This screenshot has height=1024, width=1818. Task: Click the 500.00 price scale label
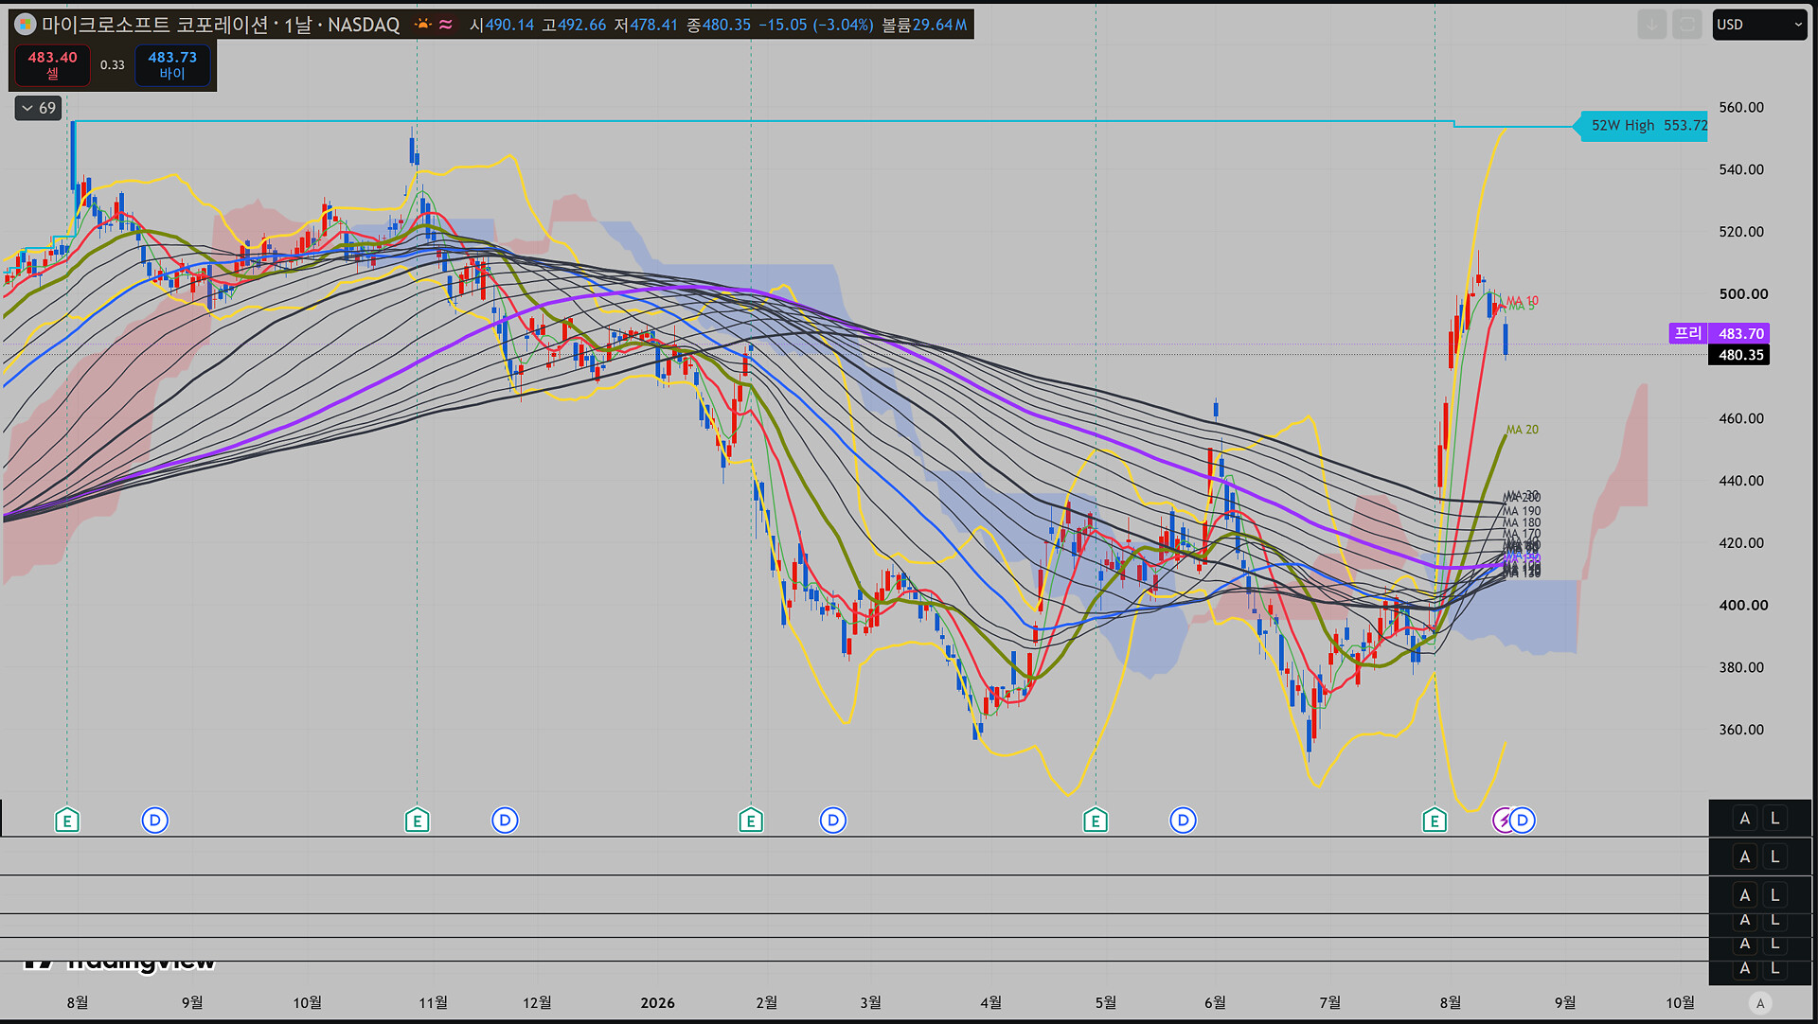[x=1743, y=294]
